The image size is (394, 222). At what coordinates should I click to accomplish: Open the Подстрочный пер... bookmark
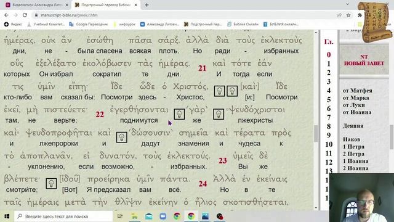[x=203, y=24]
